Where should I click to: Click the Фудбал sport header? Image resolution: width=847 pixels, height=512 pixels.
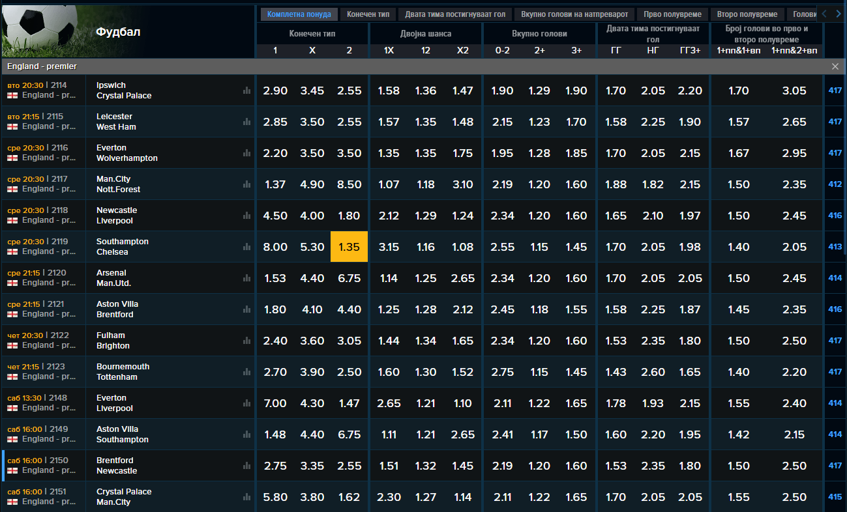coord(118,32)
